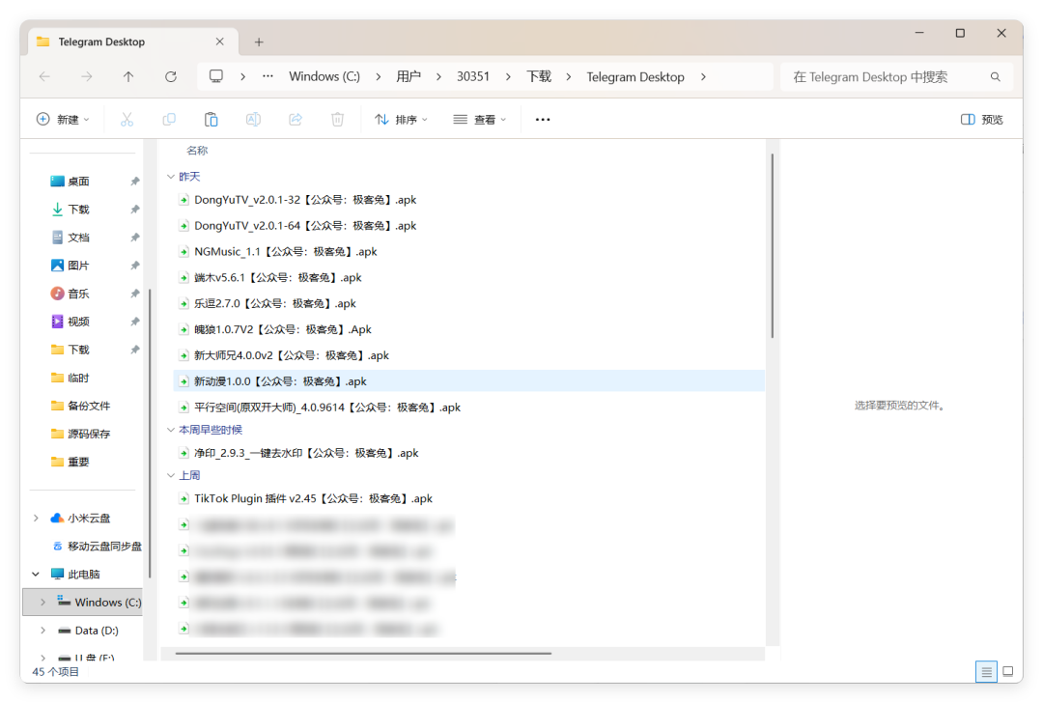Unpin 桌面 using its pin icon
Viewport: 1043px width, 703px height.
pos(135,182)
